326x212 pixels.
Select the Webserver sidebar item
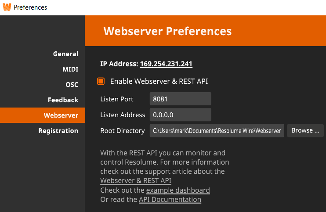pos(43,115)
